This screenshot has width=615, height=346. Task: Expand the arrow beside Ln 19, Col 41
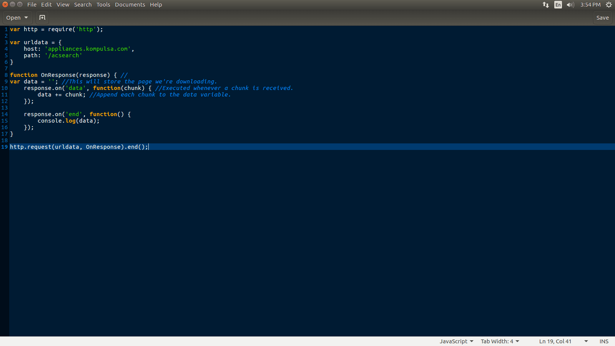pos(586,341)
